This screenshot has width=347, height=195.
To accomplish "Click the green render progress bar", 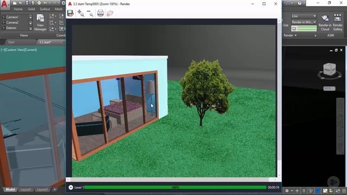I will (175, 187).
